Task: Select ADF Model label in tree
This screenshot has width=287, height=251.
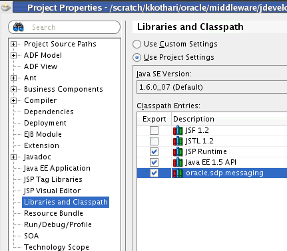Action: 43,55
